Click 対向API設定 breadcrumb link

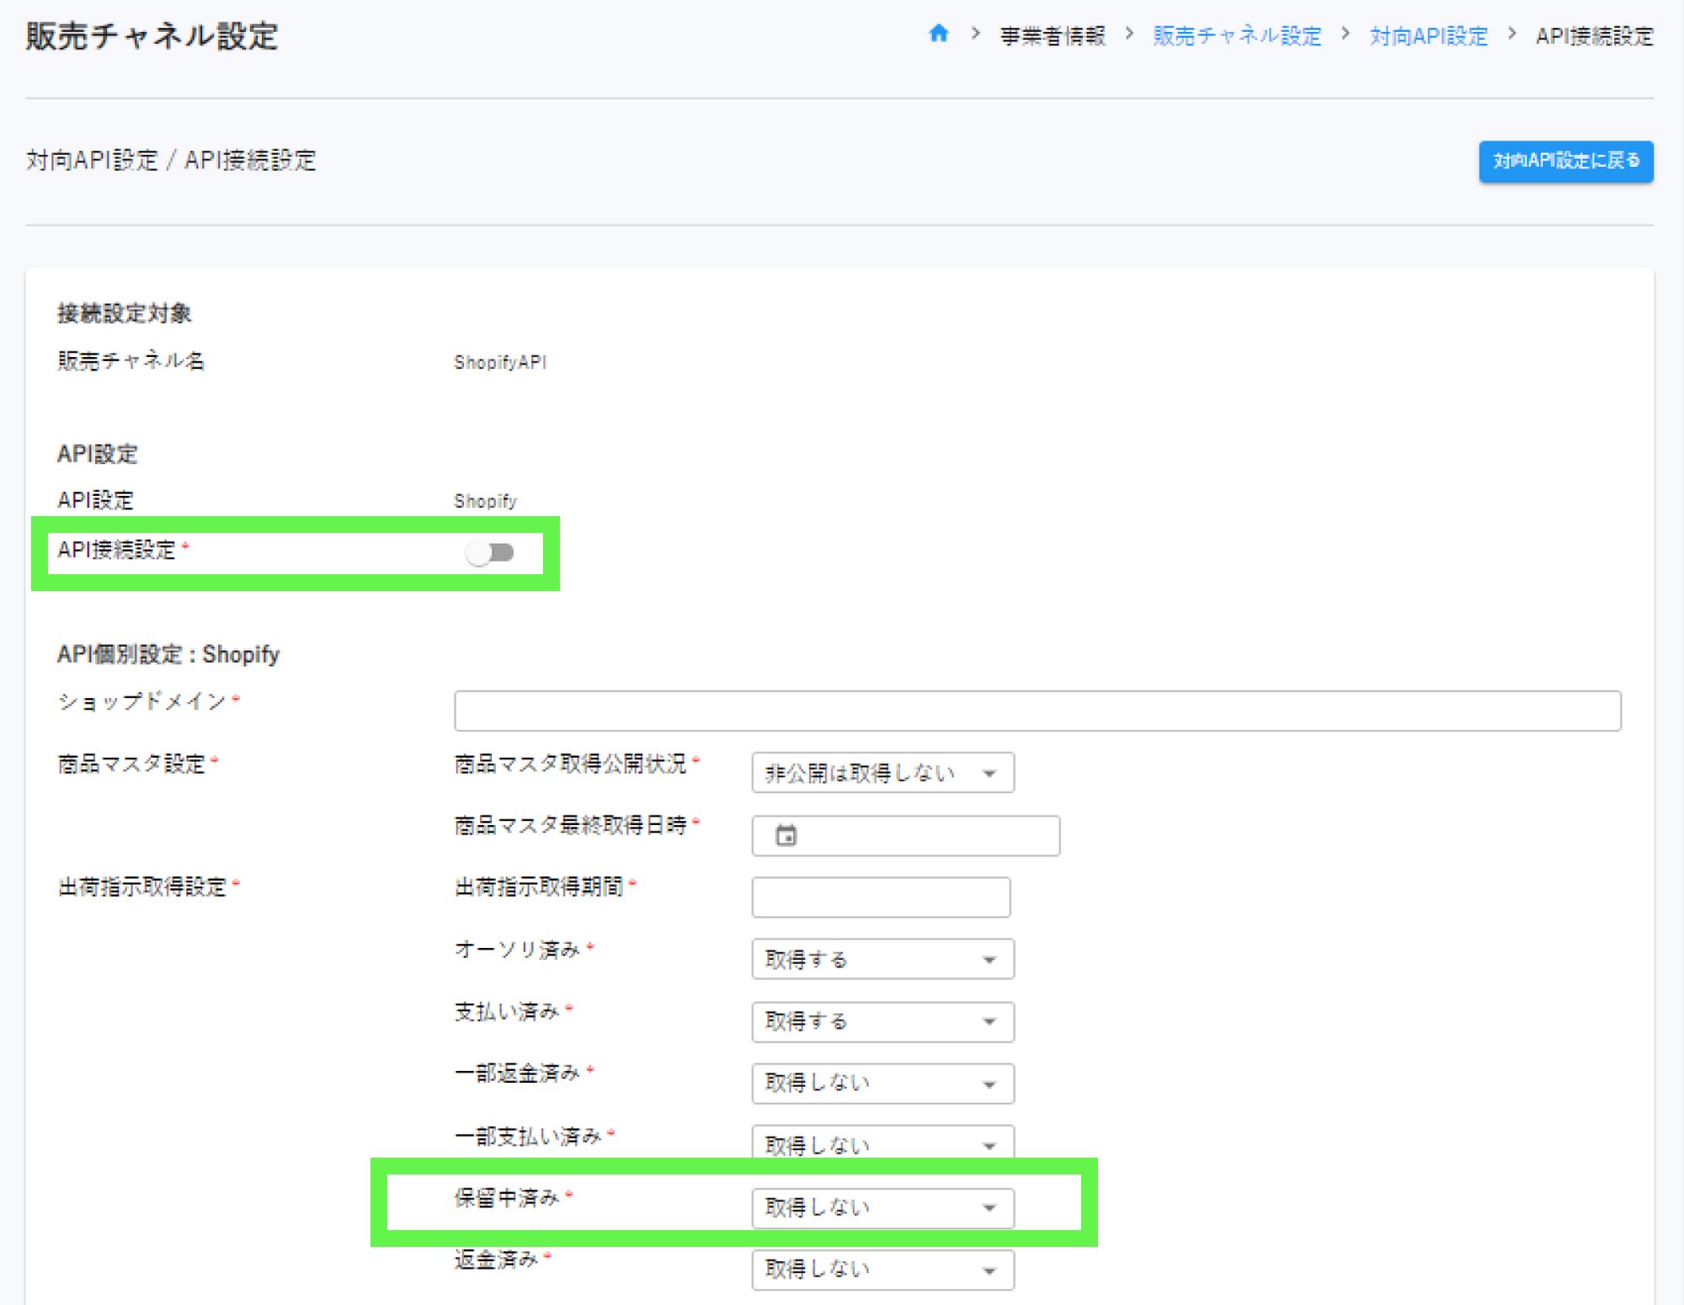1428,35
